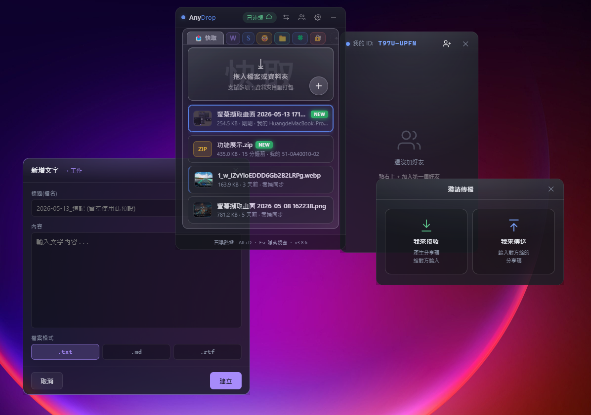Select the .txt file format
Screen dimensions: 591x415
pyautogui.click(x=65, y=352)
